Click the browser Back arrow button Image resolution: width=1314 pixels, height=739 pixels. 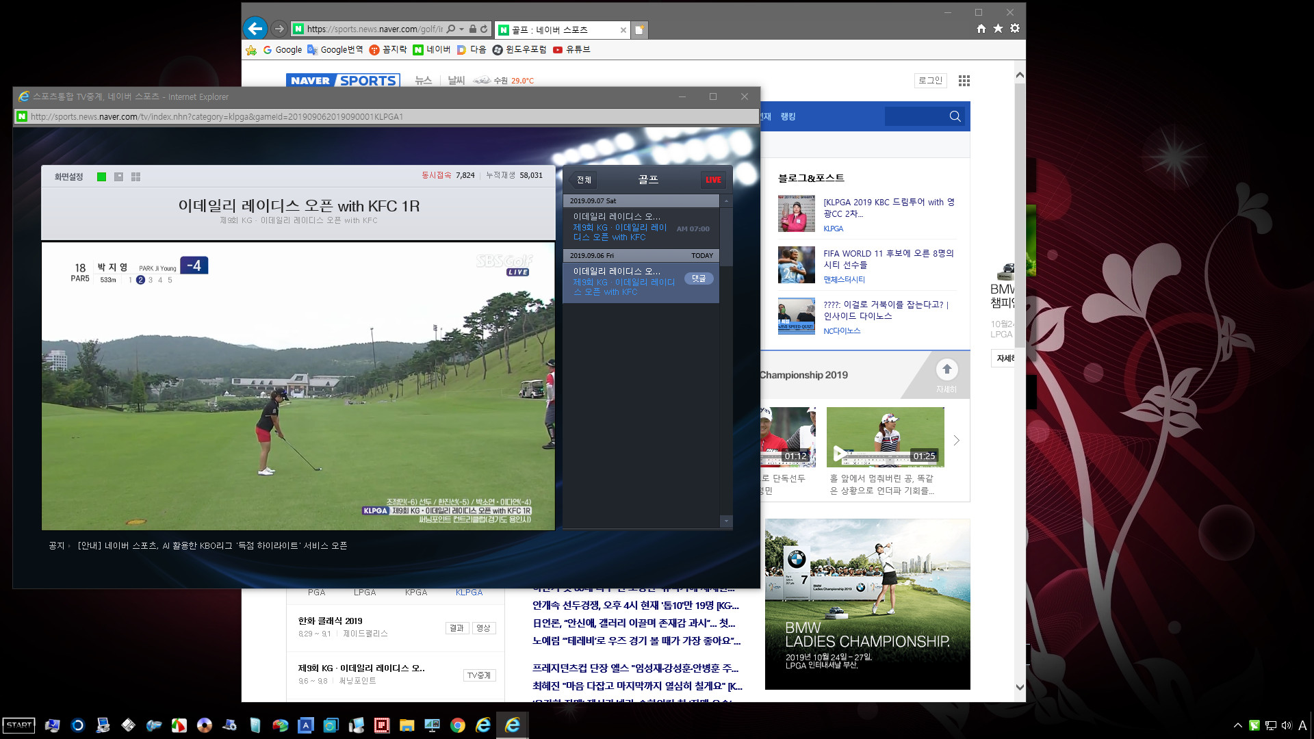coord(255,29)
